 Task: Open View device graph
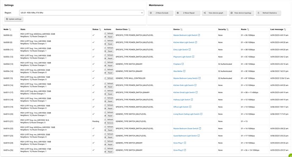point(215,13)
